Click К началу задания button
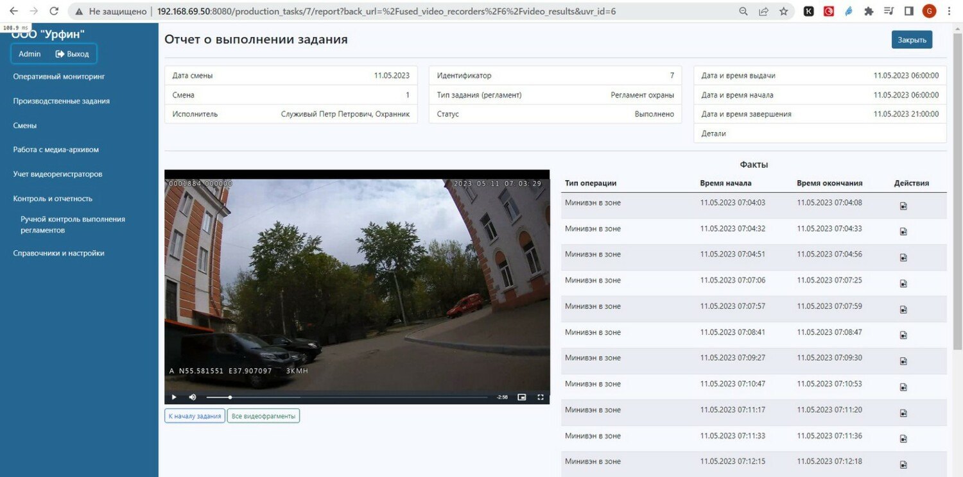Image resolution: width=963 pixels, height=477 pixels. click(195, 416)
